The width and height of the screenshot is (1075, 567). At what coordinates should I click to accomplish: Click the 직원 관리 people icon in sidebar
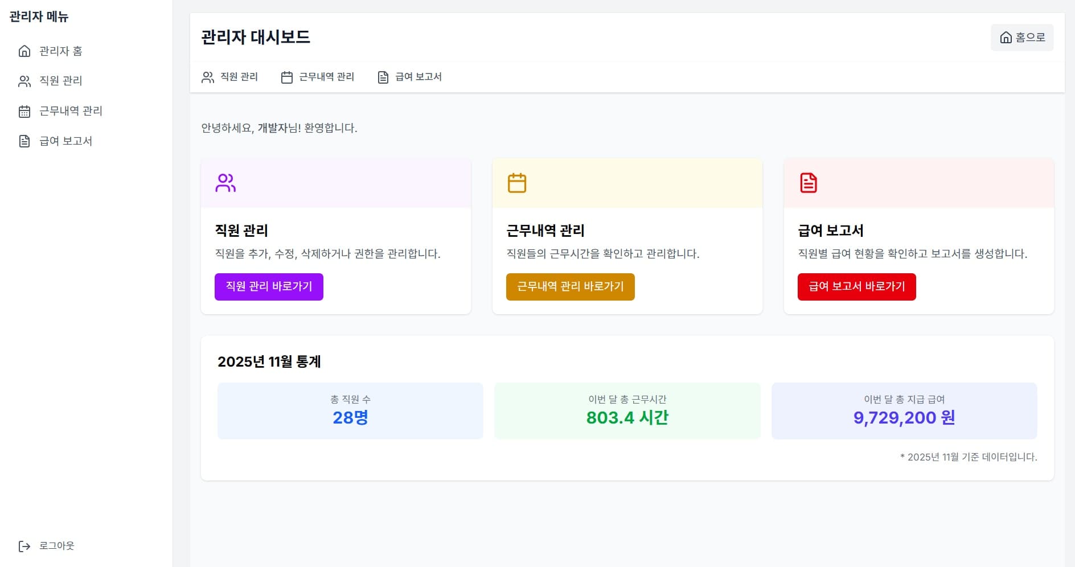tap(23, 81)
